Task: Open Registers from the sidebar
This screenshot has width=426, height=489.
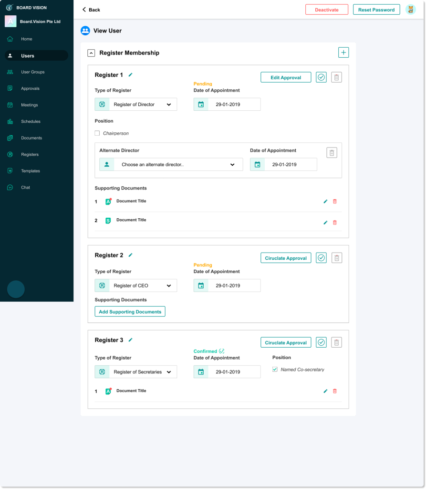Action: (30, 154)
